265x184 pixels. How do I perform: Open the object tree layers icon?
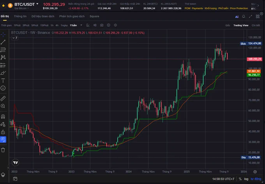tap(3, 175)
